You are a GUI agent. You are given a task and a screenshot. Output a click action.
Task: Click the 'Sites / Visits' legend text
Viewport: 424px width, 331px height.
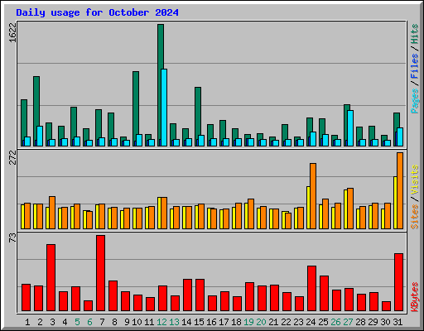coord(415,197)
